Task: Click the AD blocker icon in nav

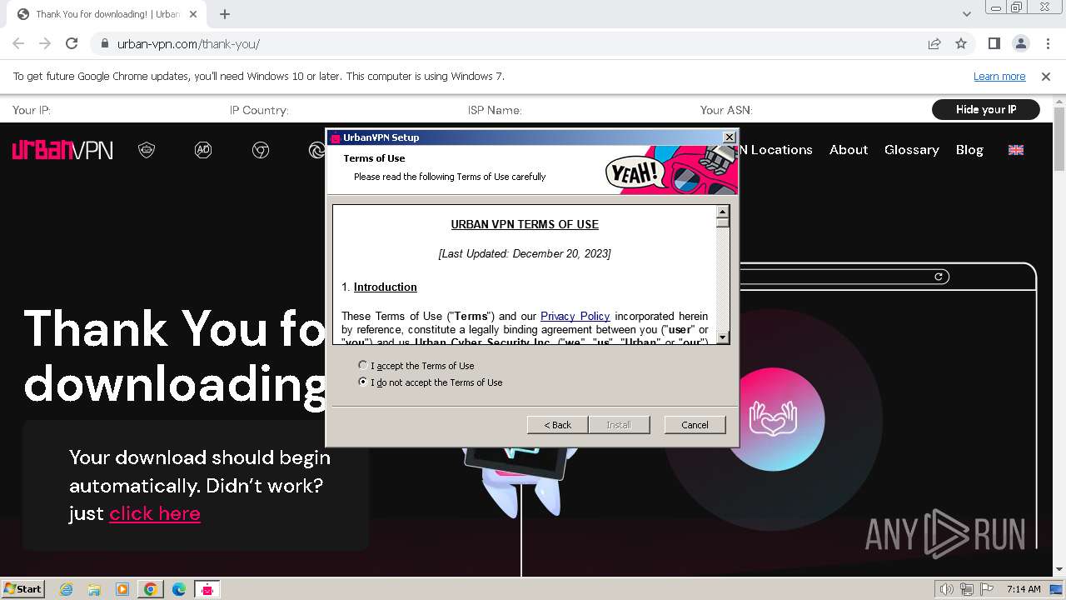Action: pyautogui.click(x=203, y=150)
